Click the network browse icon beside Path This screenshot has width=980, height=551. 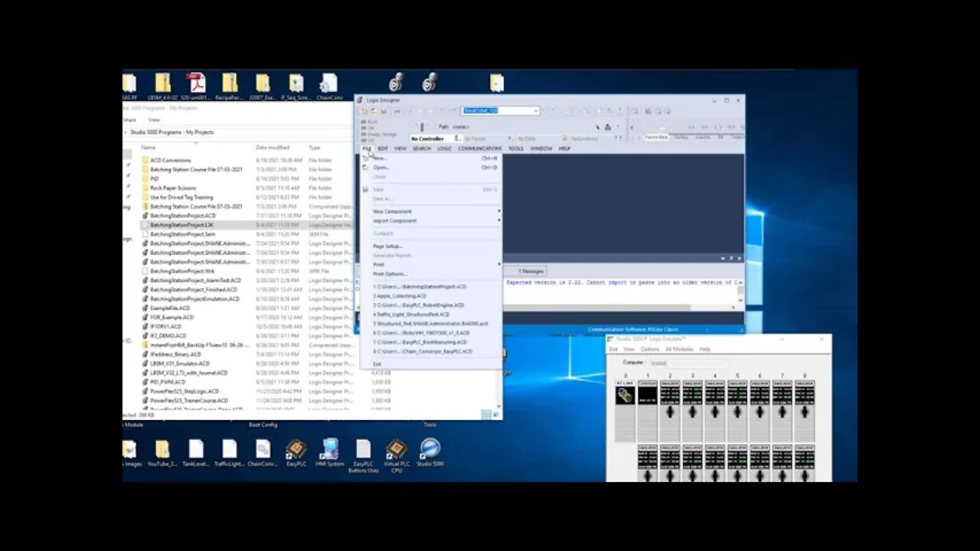(x=607, y=127)
